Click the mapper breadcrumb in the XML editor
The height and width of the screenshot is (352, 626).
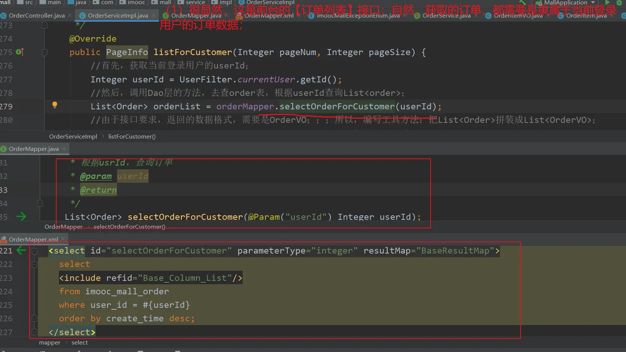50,342
